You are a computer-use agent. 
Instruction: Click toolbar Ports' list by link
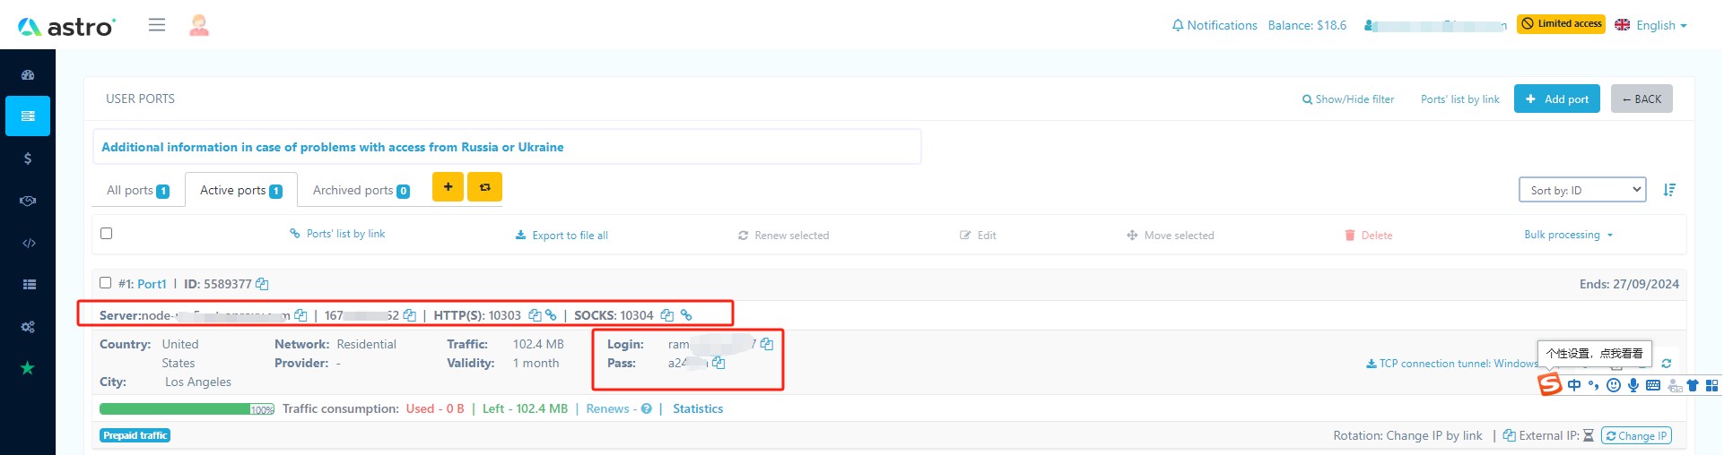(x=337, y=234)
